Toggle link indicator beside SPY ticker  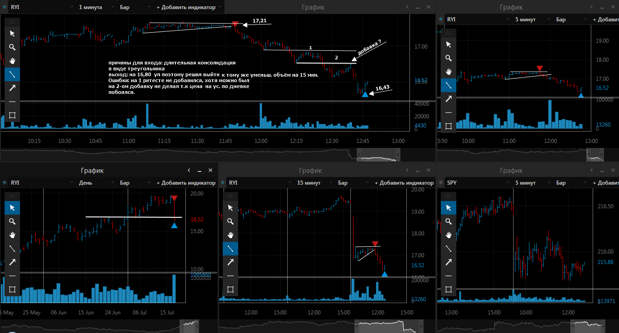[441, 182]
